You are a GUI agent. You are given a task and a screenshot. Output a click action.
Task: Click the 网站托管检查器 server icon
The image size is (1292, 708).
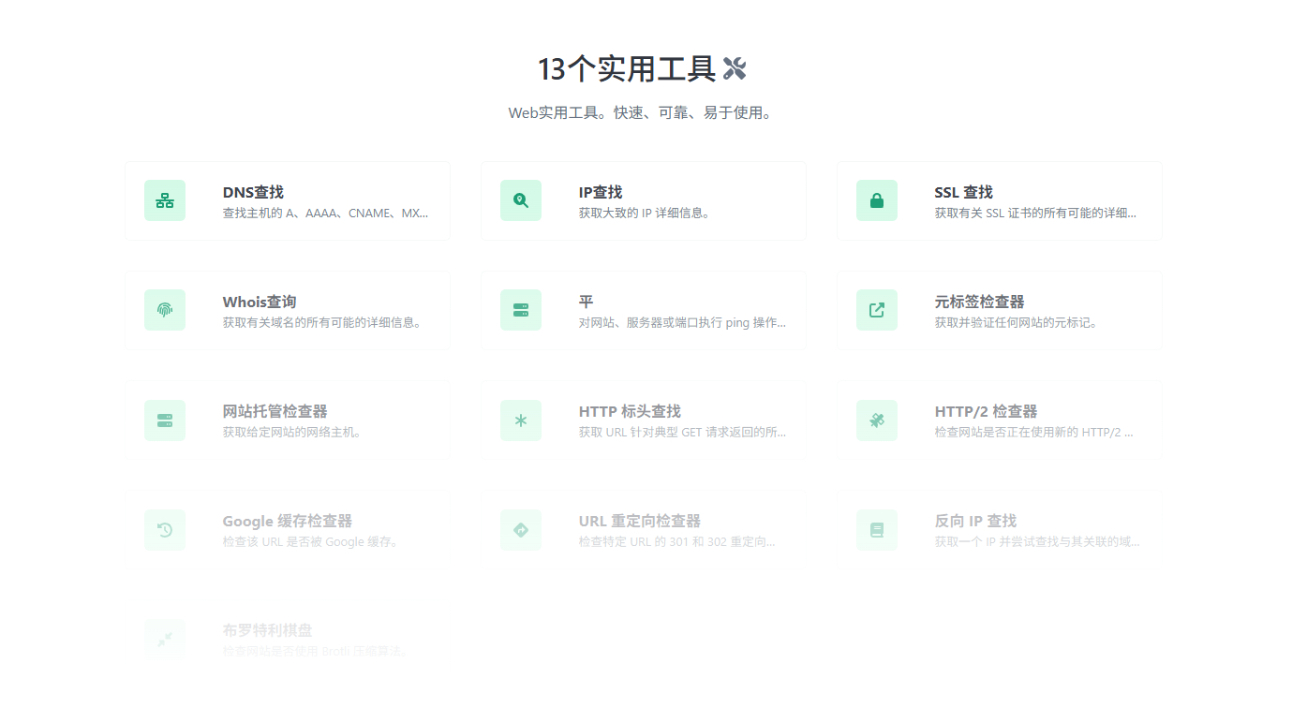click(165, 420)
